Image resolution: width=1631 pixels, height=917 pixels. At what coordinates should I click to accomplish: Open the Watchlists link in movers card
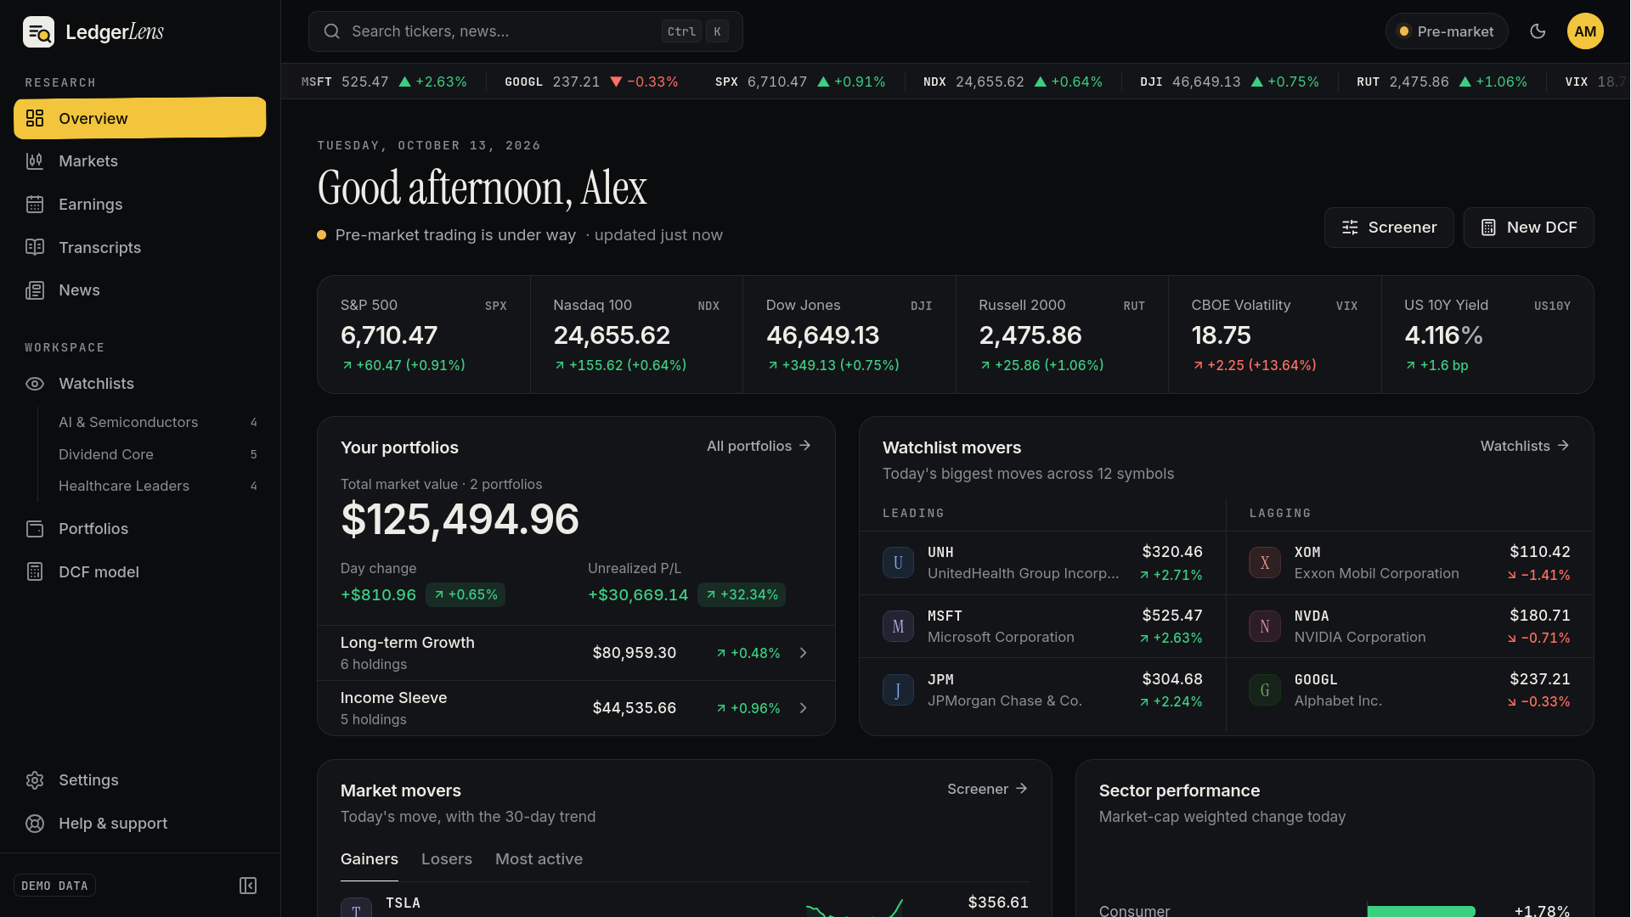click(1525, 446)
